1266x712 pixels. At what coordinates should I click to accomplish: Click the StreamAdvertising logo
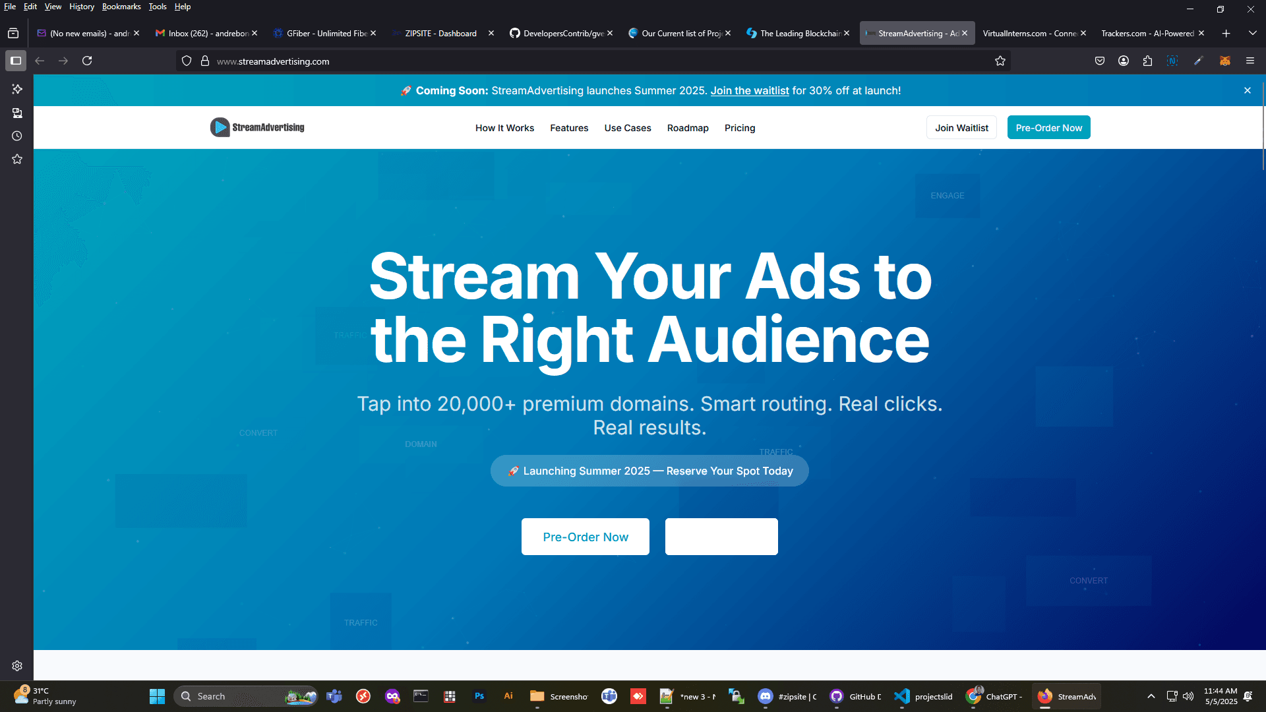pos(257,127)
